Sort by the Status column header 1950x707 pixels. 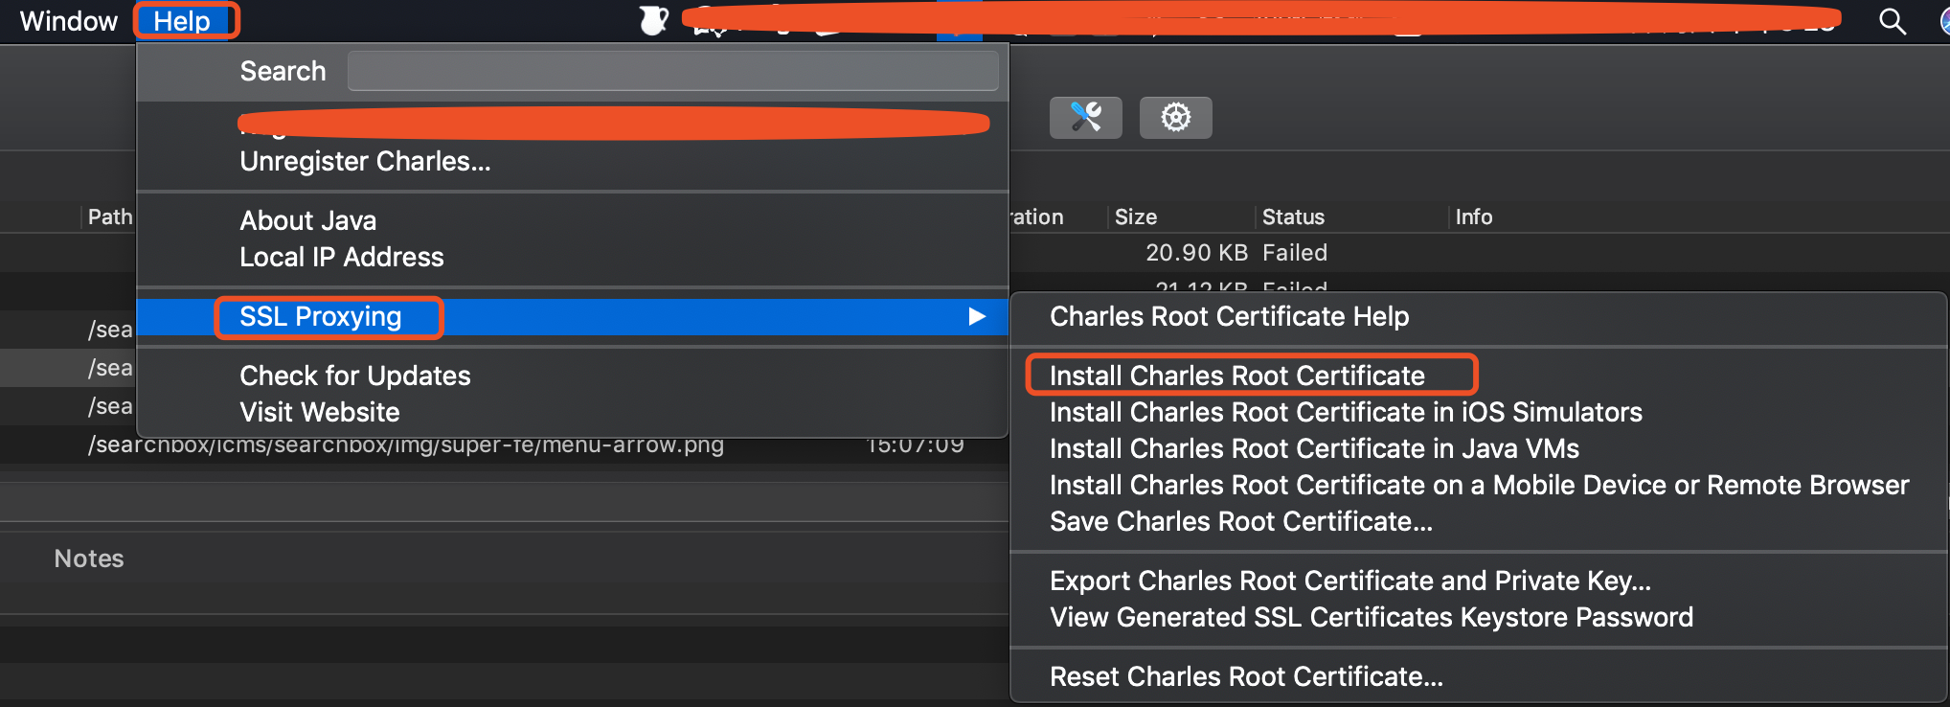[x=1292, y=217]
